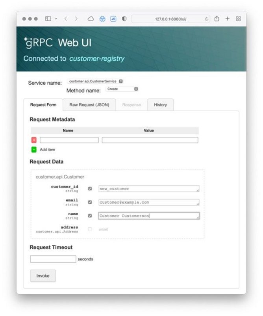This screenshot has width=263, height=316.
Task: Click the green Add item icon
Action: 34,150
